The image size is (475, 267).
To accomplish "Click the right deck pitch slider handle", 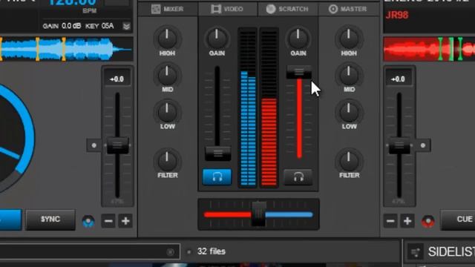I will pos(399,145).
